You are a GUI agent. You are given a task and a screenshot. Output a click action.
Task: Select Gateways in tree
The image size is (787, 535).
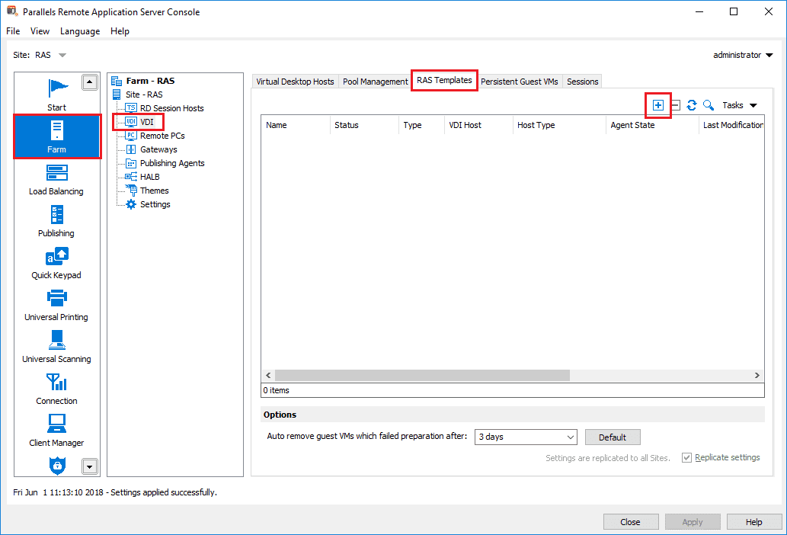click(x=151, y=149)
